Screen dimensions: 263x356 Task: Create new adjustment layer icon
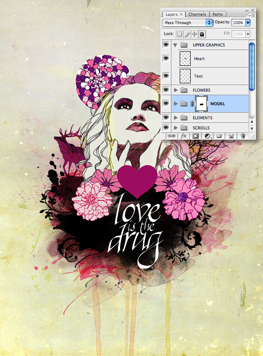tap(208, 136)
